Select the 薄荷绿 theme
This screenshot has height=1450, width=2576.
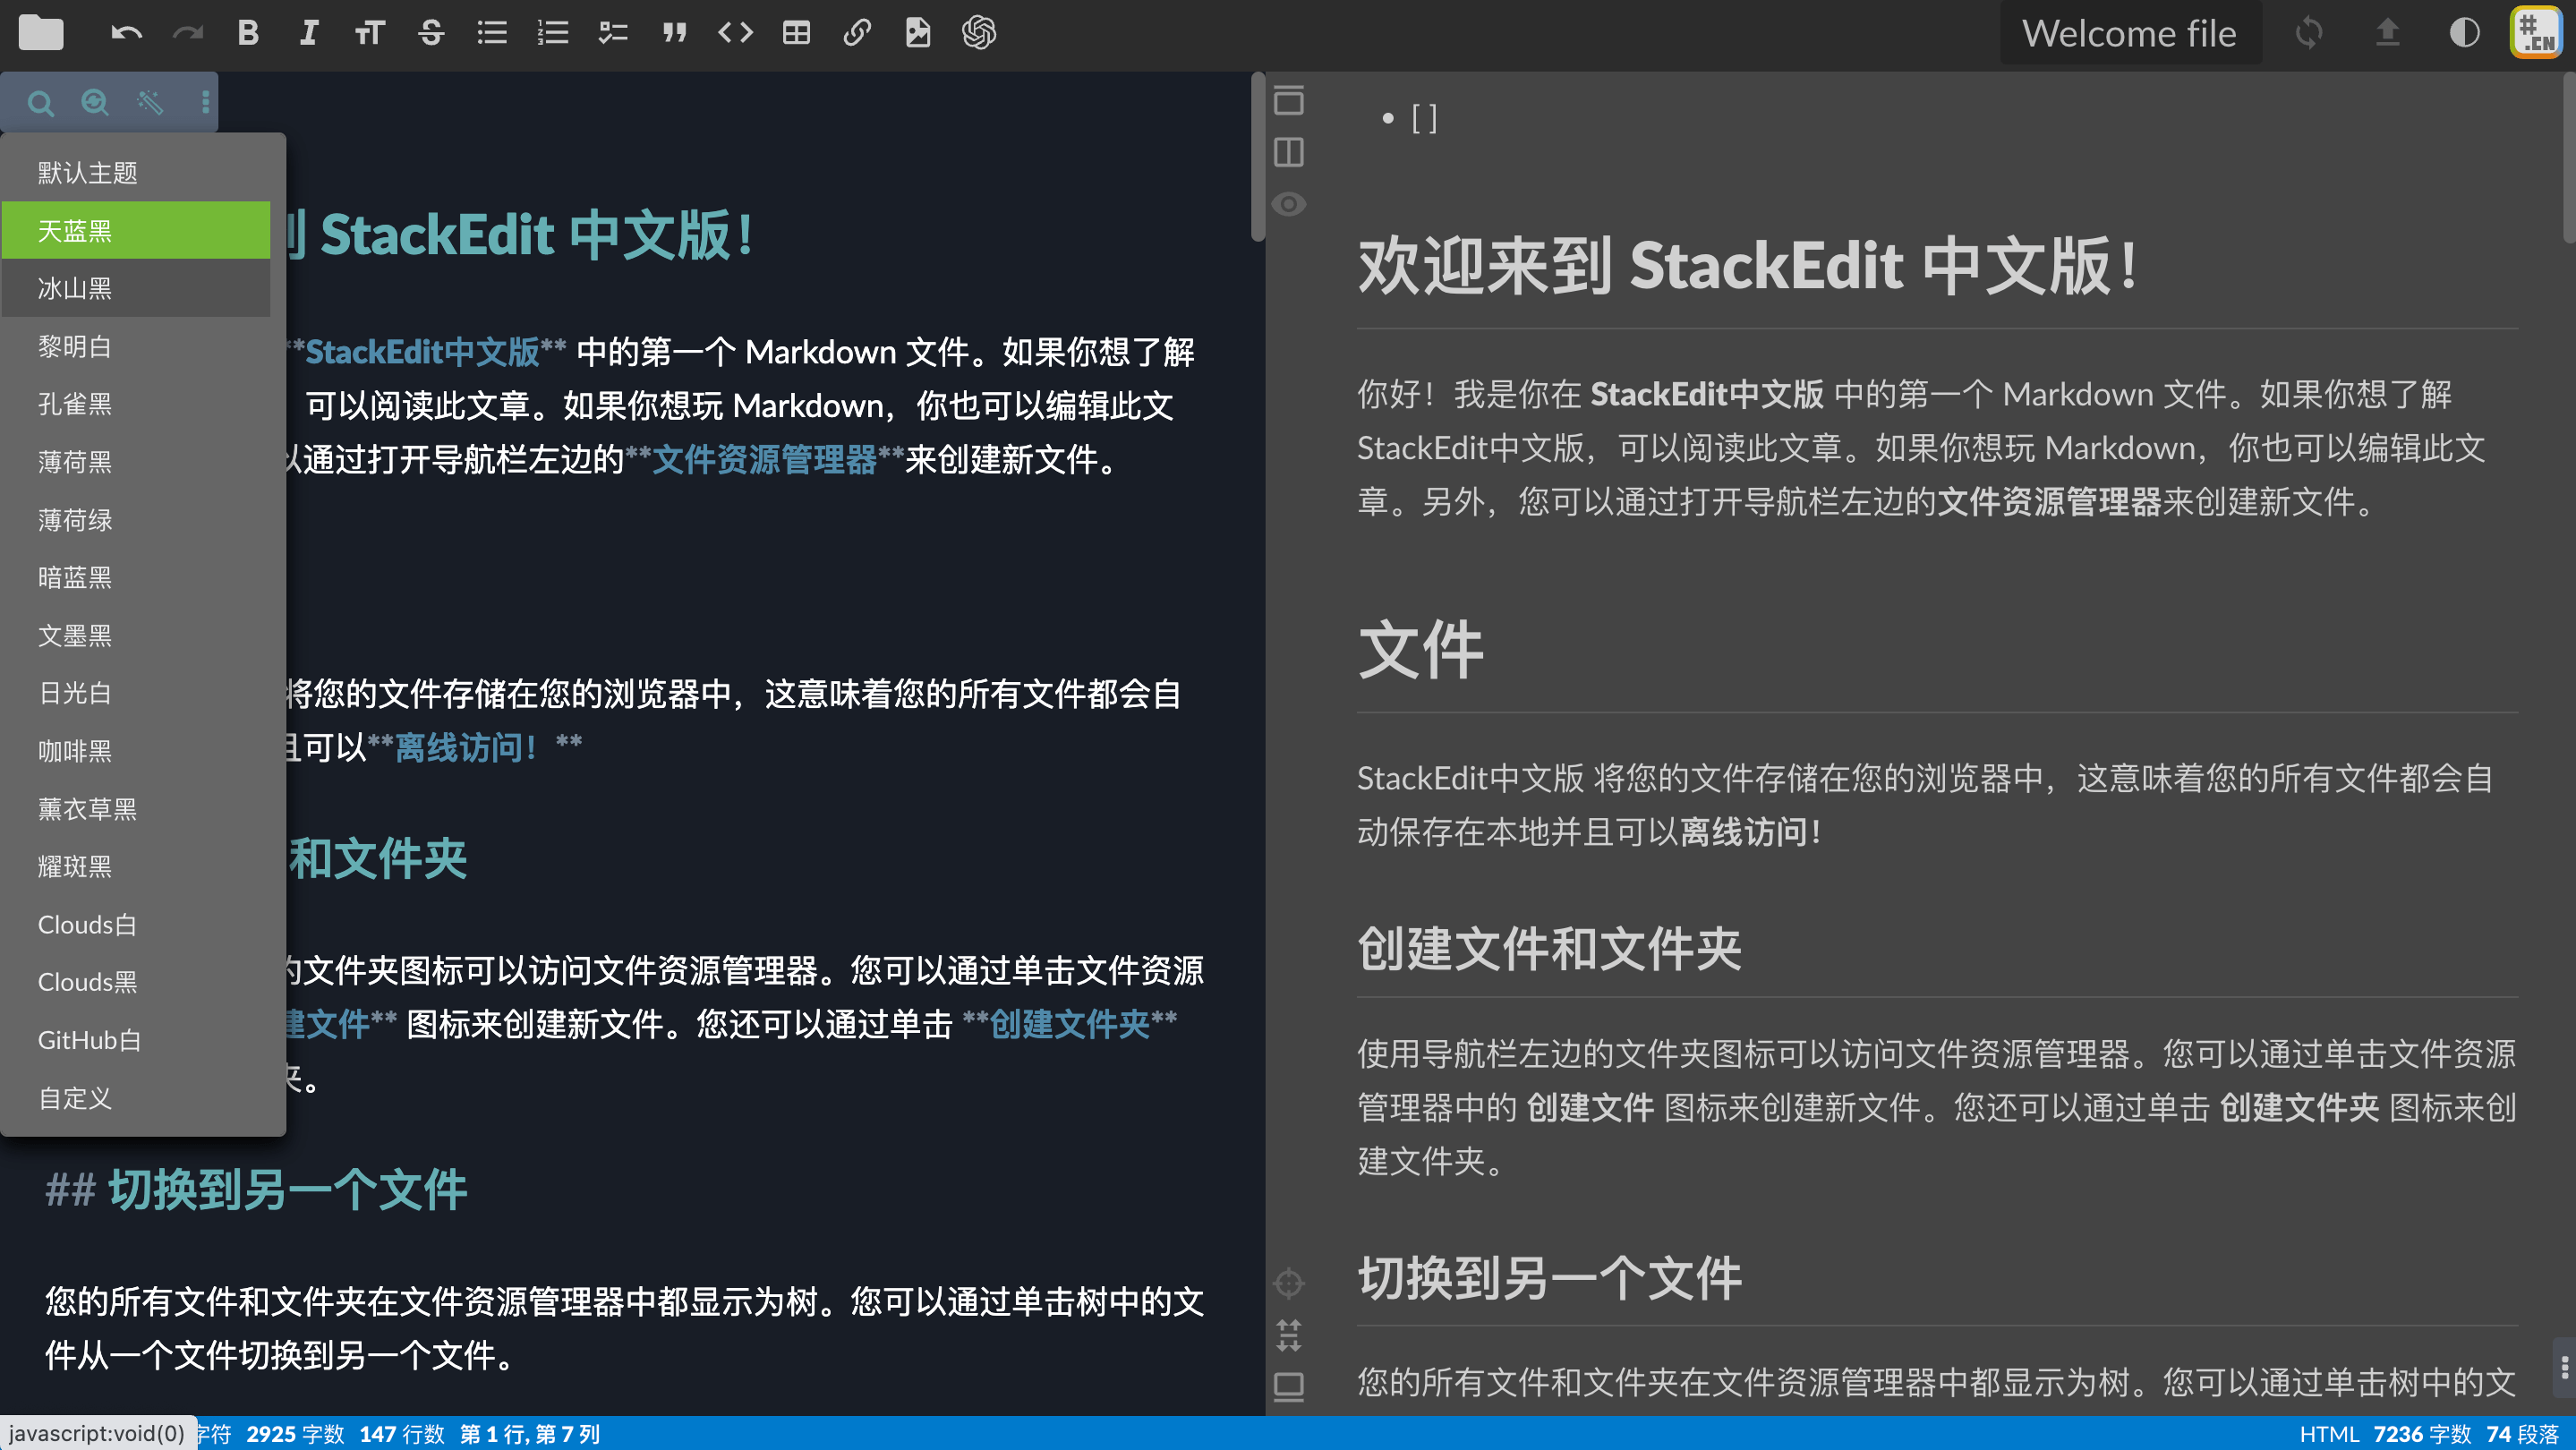(x=136, y=520)
